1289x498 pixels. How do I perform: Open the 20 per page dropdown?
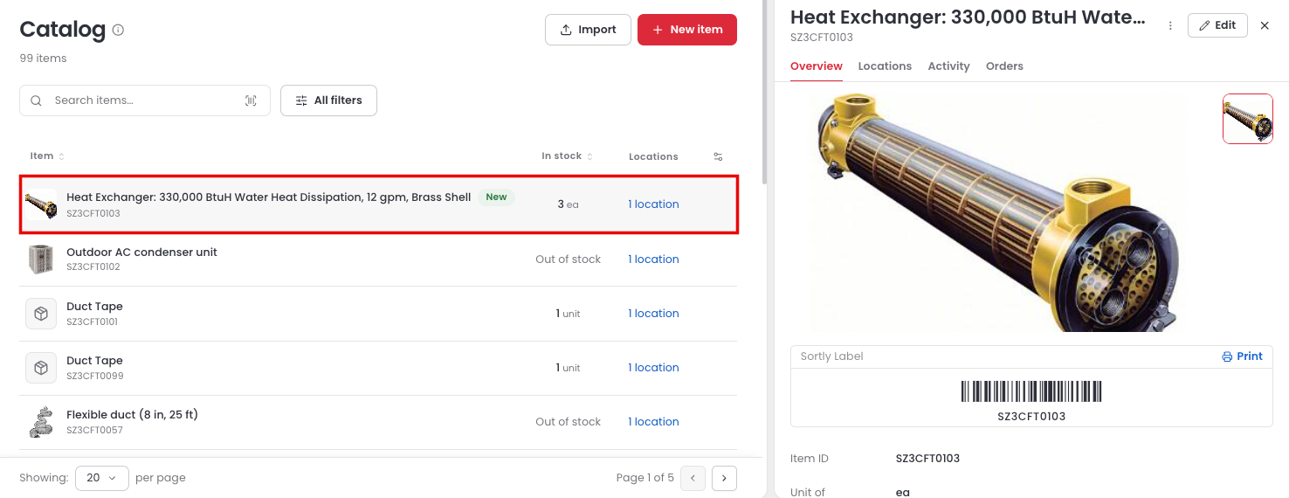click(102, 478)
